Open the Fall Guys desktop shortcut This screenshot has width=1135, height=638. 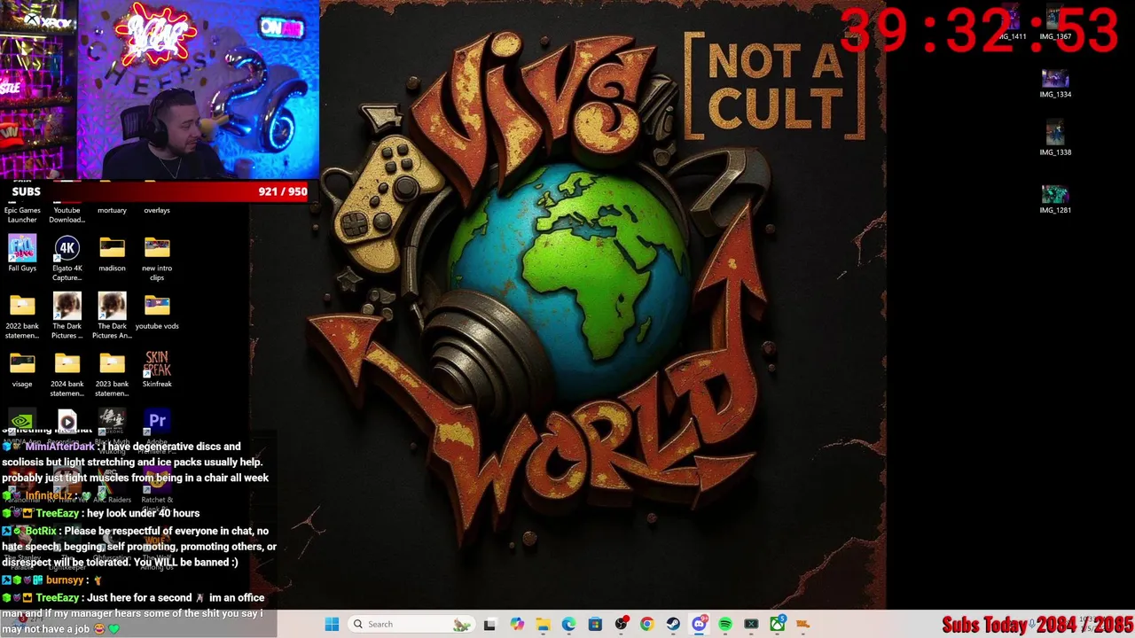pos(22,254)
